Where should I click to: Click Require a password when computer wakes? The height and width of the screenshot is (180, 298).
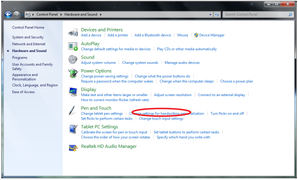point(117,81)
